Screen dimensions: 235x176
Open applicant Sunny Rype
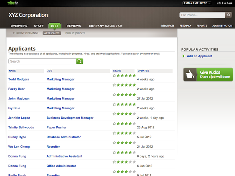[x=17, y=137]
